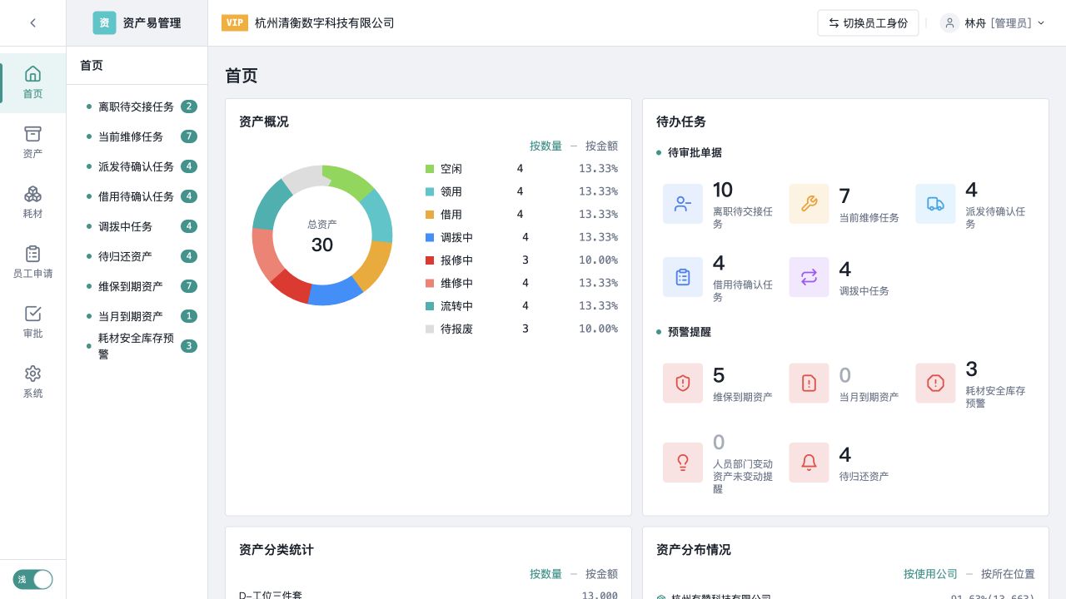This screenshot has width=1066, height=599.
Task: Click the 切换员工身份 button
Action: coord(868,23)
